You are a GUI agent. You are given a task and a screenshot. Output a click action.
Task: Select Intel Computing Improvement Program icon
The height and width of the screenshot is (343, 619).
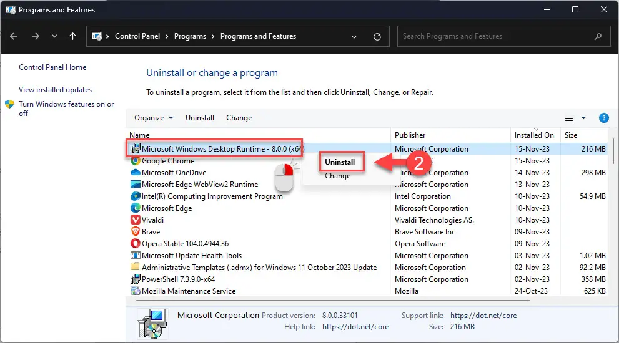[x=136, y=196]
